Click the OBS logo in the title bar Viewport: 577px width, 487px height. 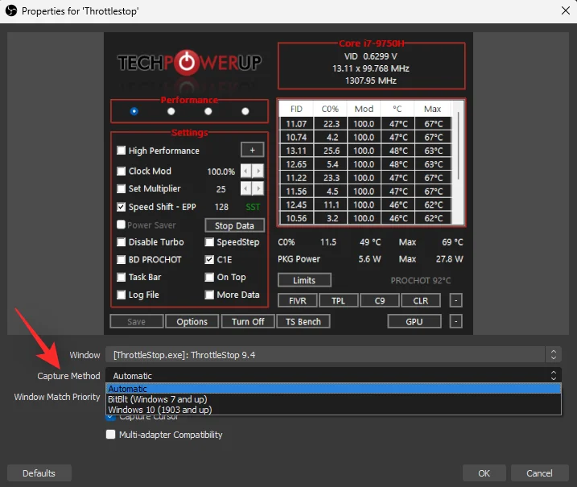10,11
